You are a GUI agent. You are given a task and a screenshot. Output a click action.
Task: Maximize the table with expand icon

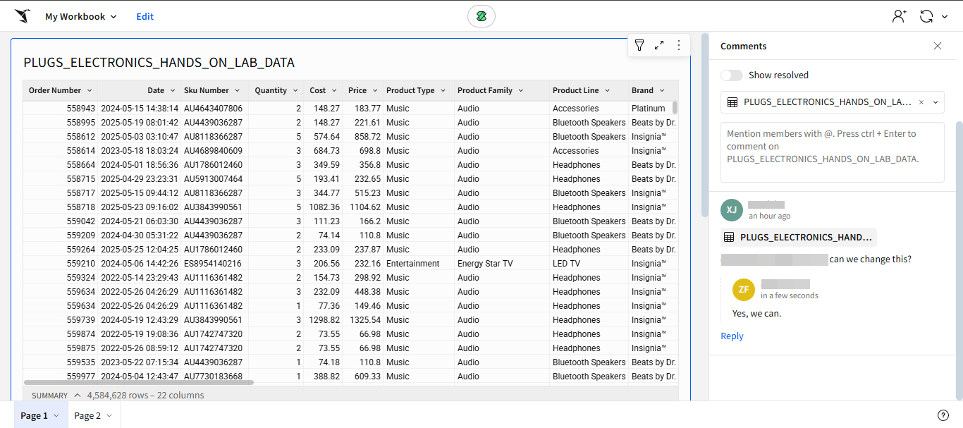659,45
